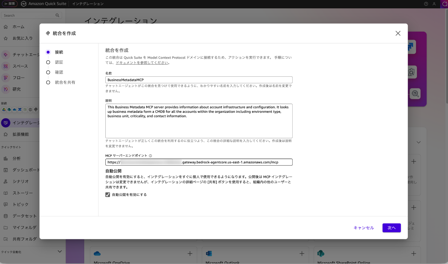
Task: Click the puzzle icon beside 拡張機能
Action: 6,134
